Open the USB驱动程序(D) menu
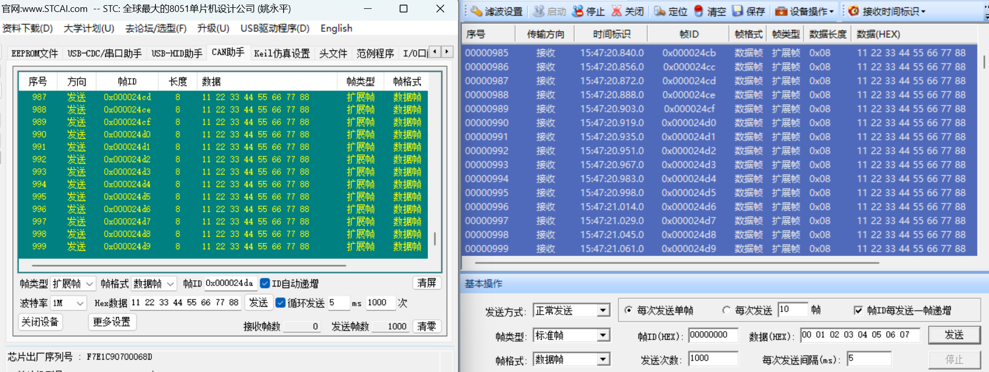Image resolution: width=989 pixels, height=372 pixels. pyautogui.click(x=275, y=28)
